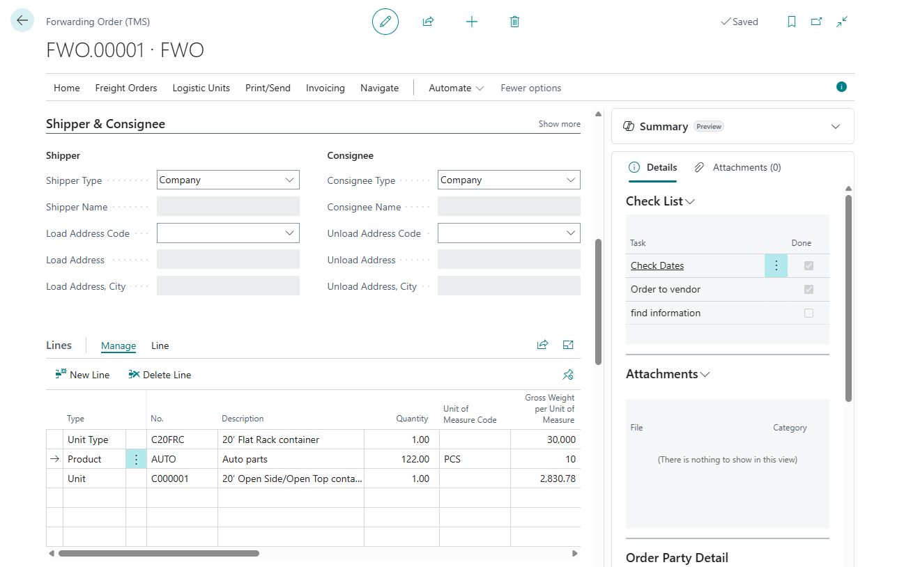Viewport: 897px width, 567px height.
Task: Open the Shipper Type dropdown
Action: (228, 180)
